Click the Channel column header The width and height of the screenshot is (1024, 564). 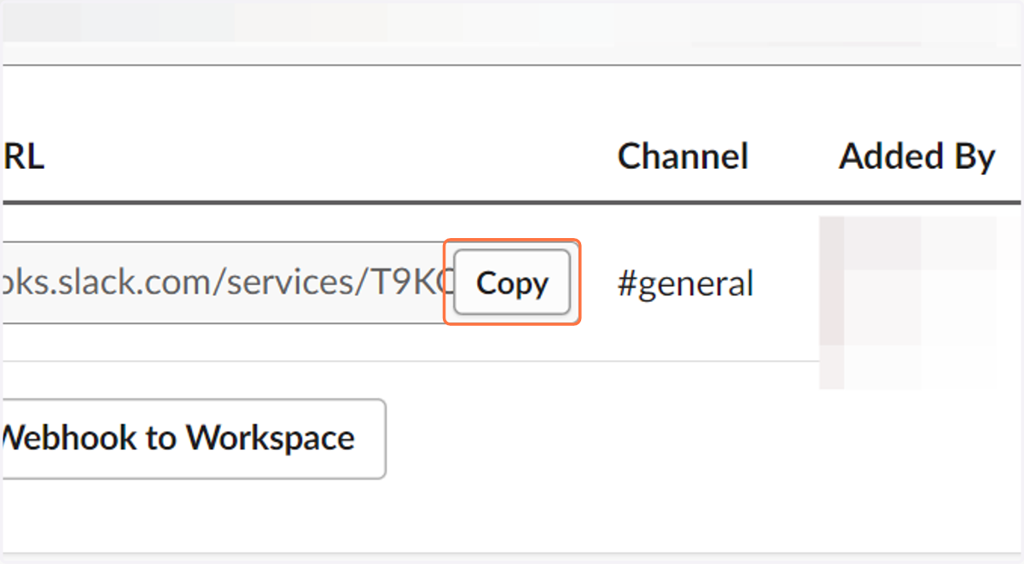pyautogui.click(x=683, y=157)
